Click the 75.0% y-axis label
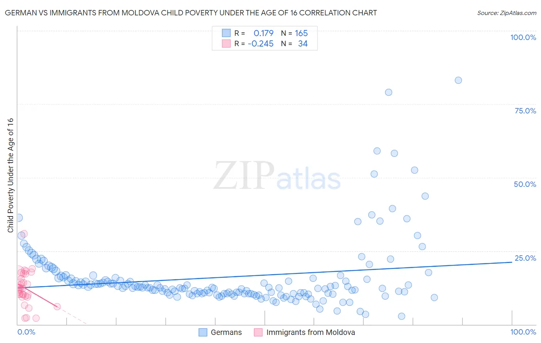Viewport: 541px width, 343px height. click(525, 111)
